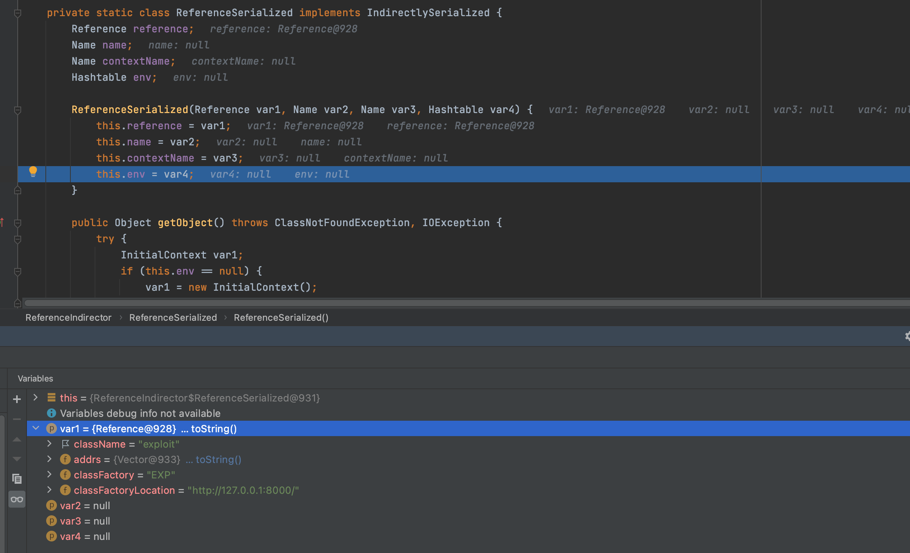Select ReferenceSerialized class in breadcrumbs
Image resolution: width=910 pixels, height=553 pixels.
[x=173, y=317]
